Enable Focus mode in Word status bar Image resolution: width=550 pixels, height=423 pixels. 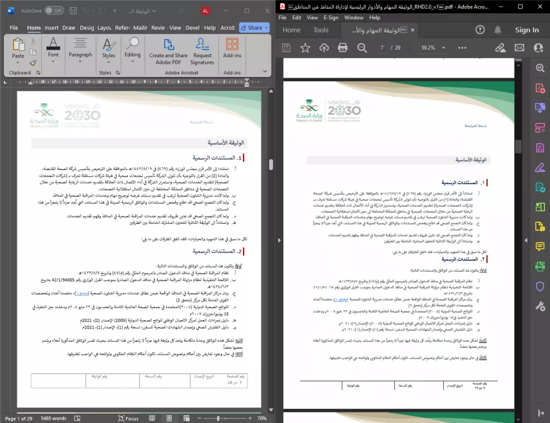(x=129, y=418)
